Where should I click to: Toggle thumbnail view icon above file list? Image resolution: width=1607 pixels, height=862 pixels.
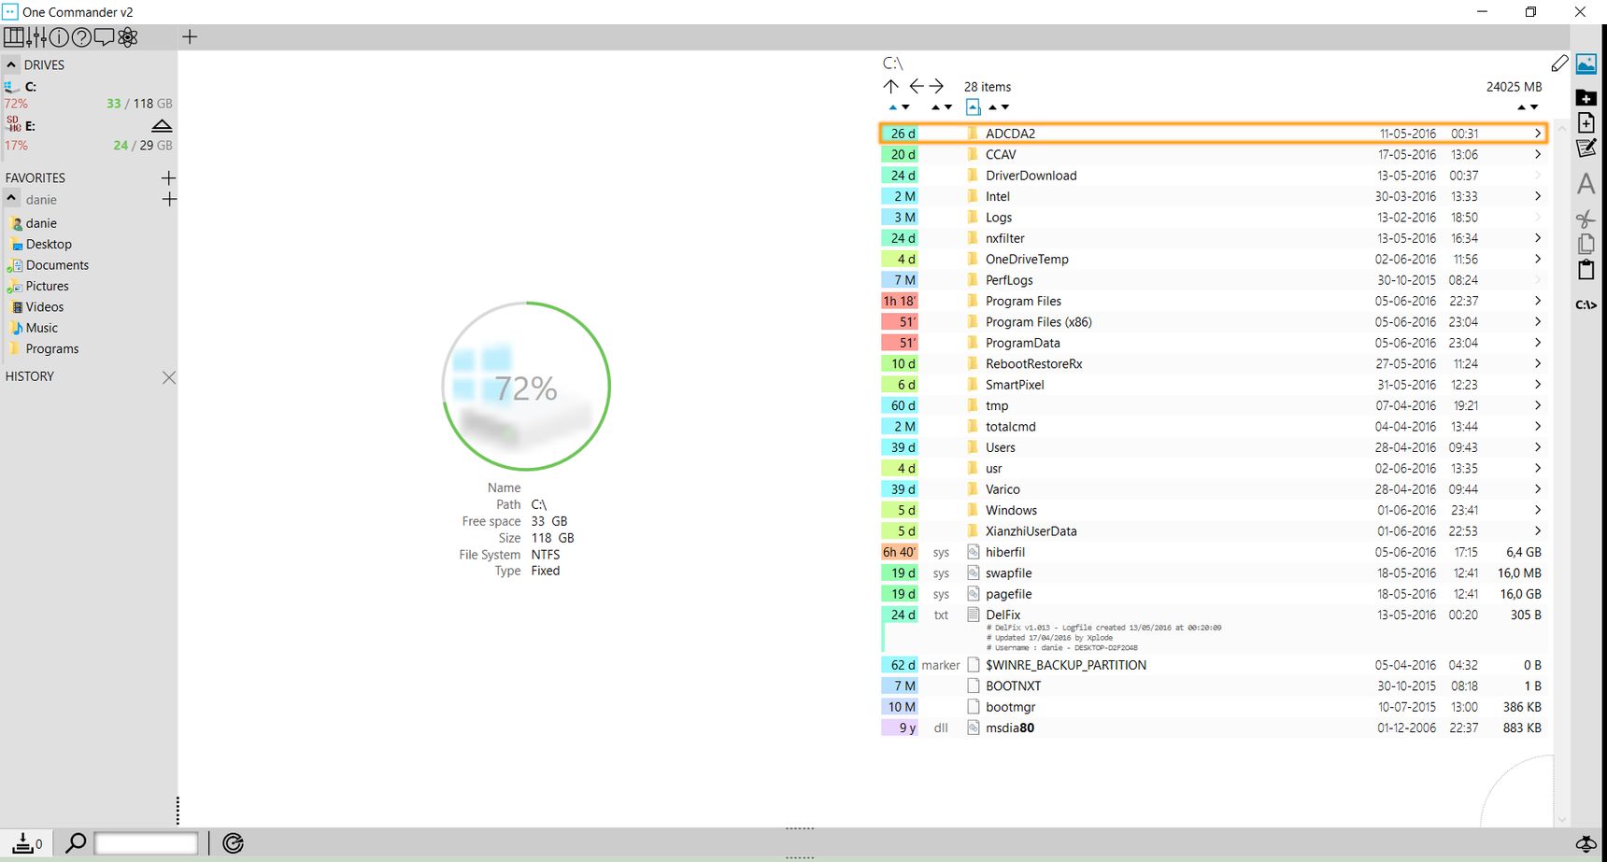(973, 107)
